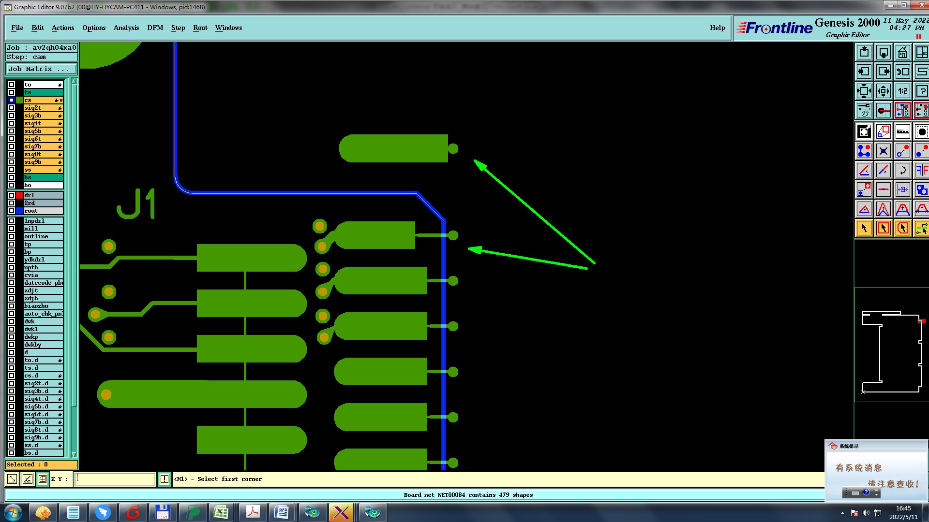The image size is (929, 522).
Task: Click the layer list scroll down arrow
Action: point(74,454)
